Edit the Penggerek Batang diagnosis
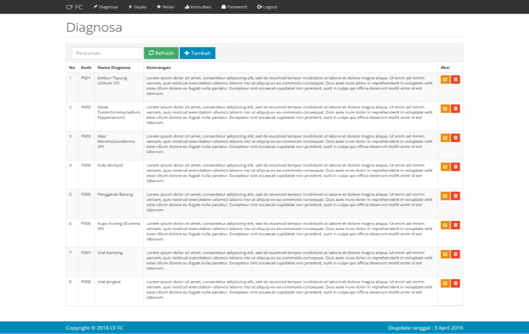 point(445,195)
